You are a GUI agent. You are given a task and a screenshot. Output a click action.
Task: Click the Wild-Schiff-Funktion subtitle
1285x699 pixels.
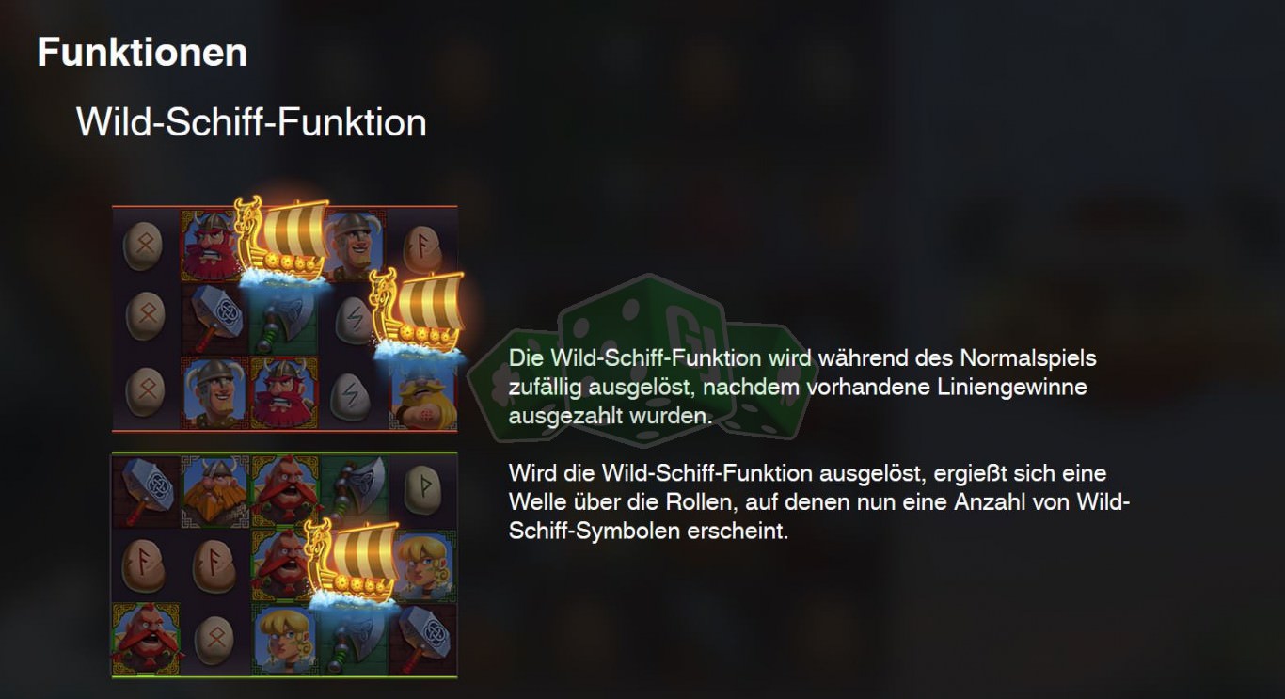pyautogui.click(x=251, y=122)
